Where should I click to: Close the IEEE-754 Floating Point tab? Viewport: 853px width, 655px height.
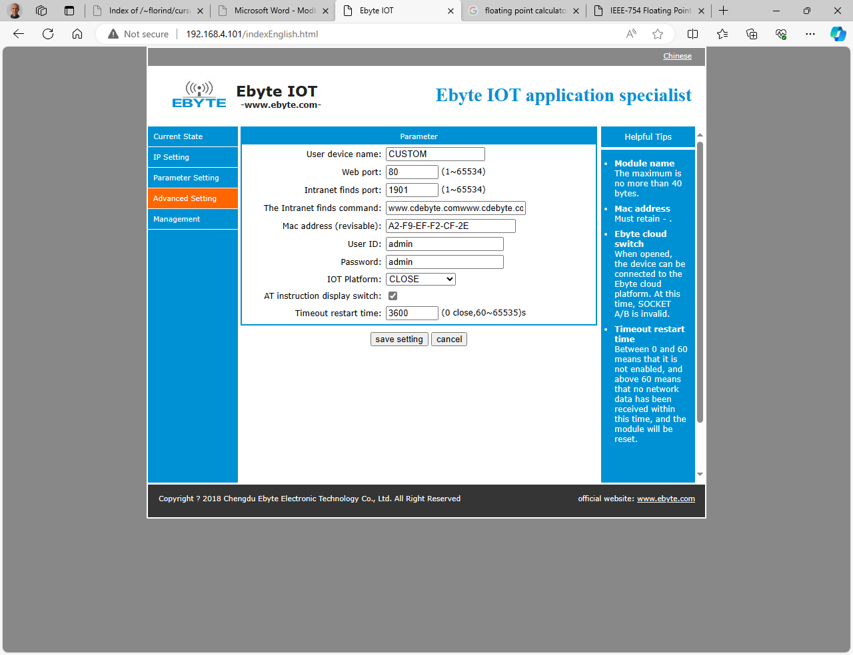point(701,11)
